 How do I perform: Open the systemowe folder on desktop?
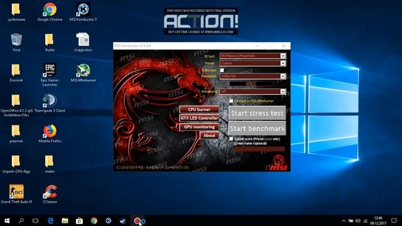click(x=16, y=12)
